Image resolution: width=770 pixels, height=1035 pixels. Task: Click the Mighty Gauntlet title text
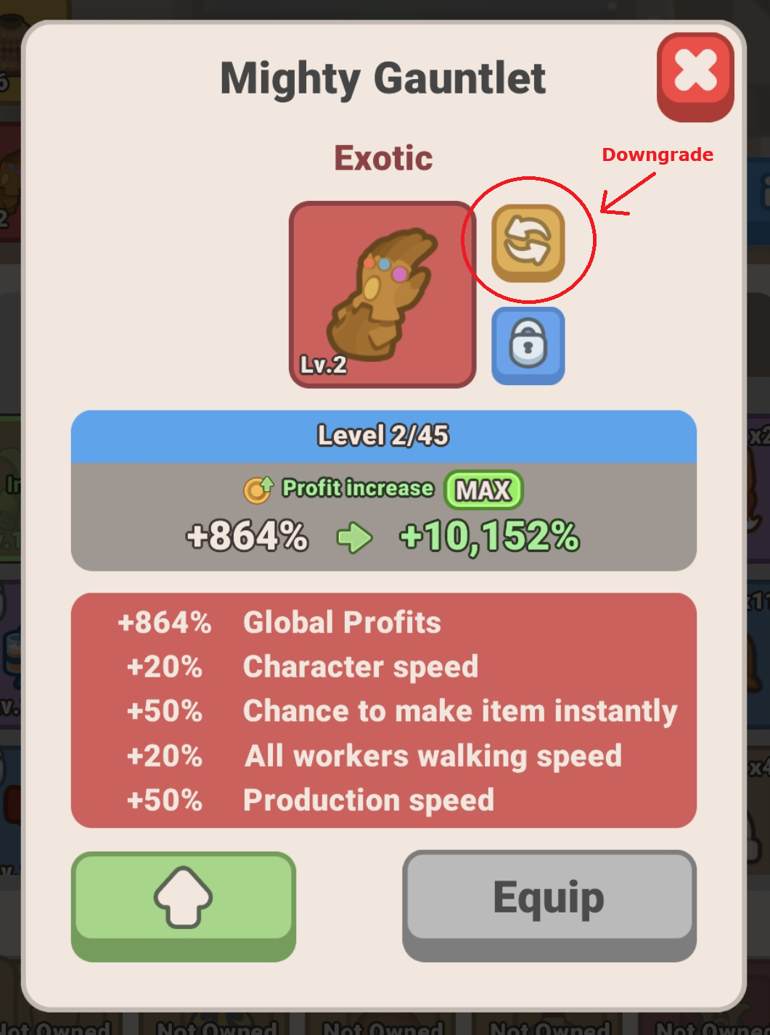coord(383,79)
